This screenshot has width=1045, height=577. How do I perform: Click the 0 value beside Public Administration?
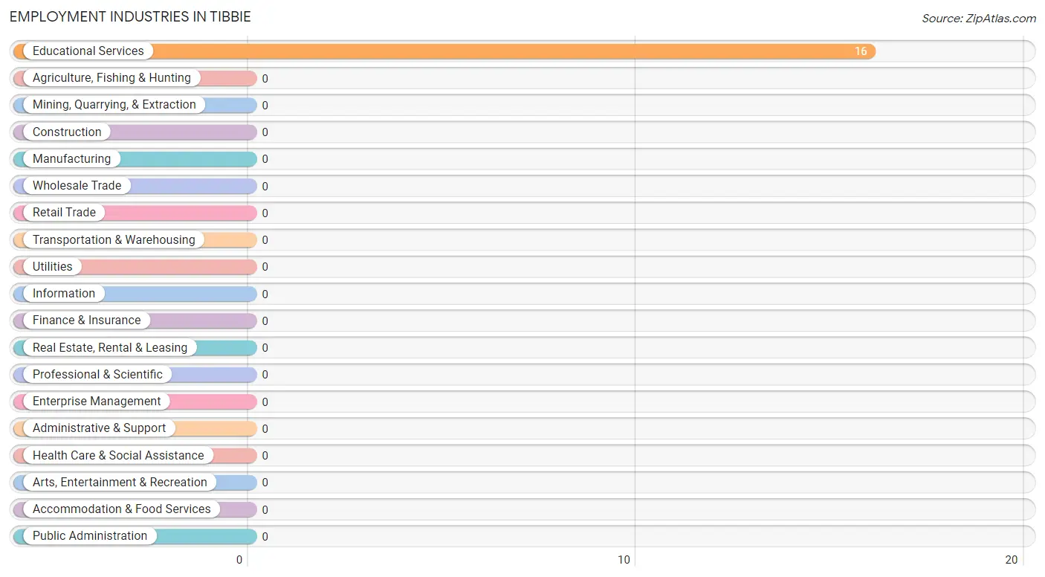coord(265,537)
